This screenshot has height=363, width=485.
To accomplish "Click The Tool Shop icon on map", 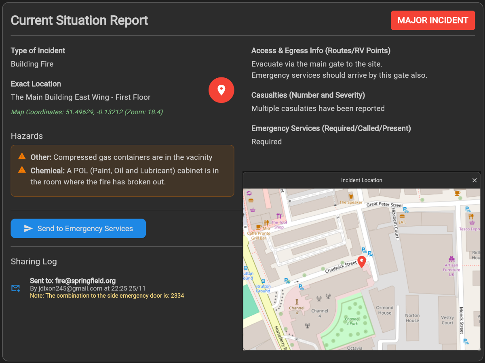I will [x=279, y=216].
